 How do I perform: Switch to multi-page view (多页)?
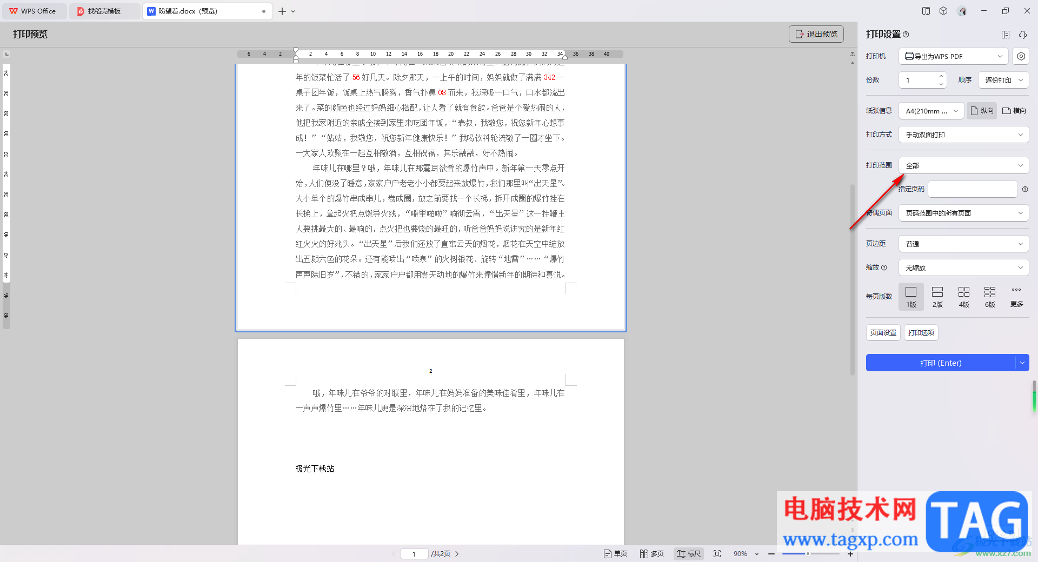point(652,554)
